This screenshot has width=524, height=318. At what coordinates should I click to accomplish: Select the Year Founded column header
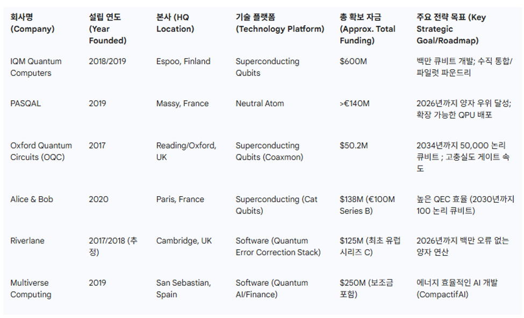click(107, 28)
